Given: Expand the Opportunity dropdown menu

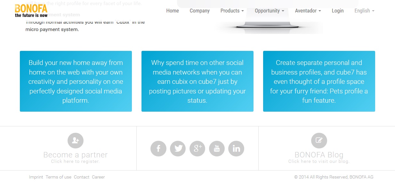Looking at the screenshot, I should point(270,11).
